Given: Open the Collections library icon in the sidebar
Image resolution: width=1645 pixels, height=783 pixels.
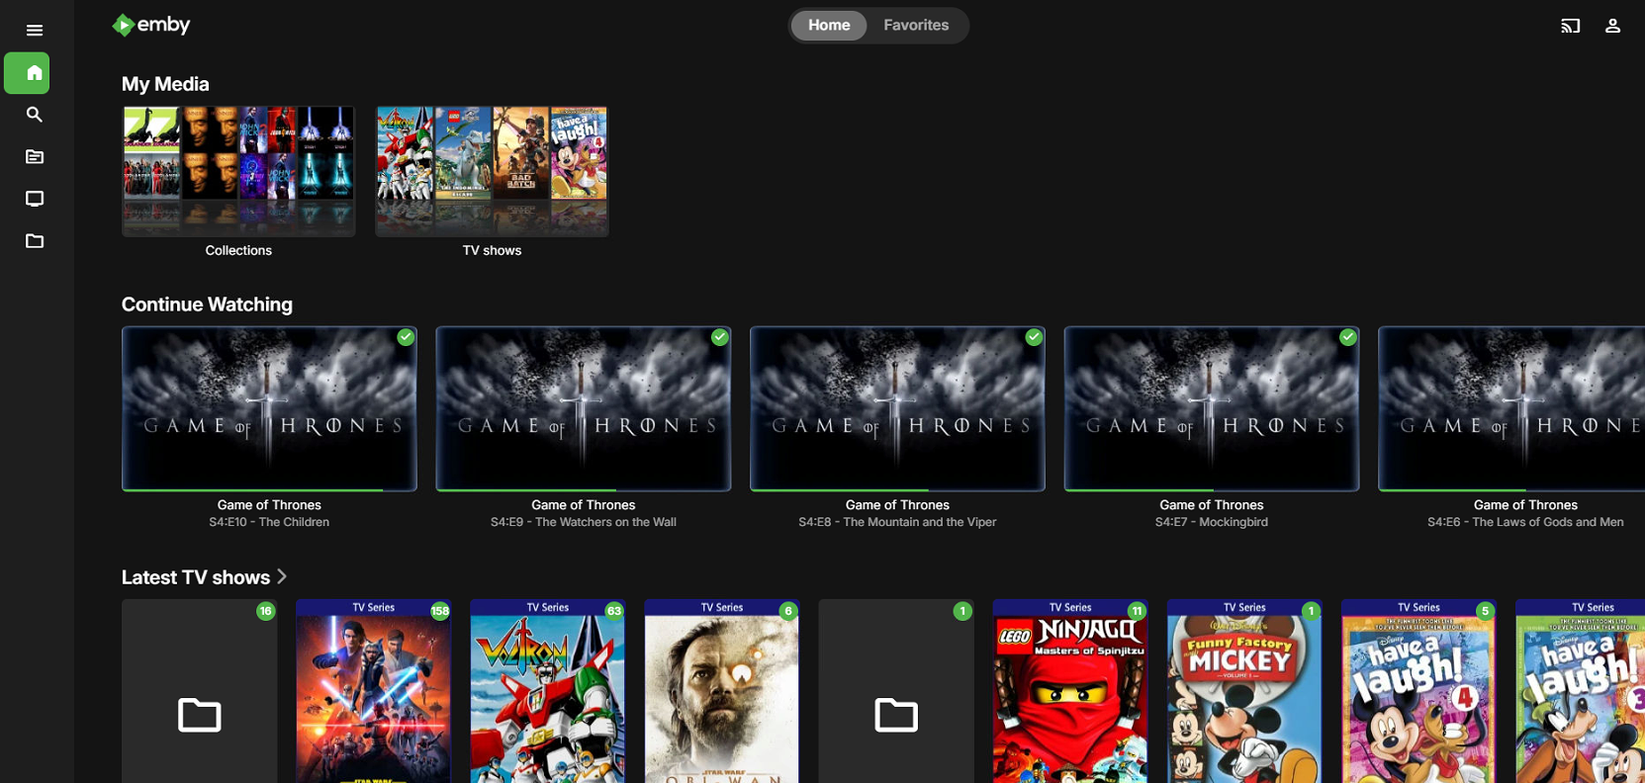Looking at the screenshot, I should click(35, 157).
